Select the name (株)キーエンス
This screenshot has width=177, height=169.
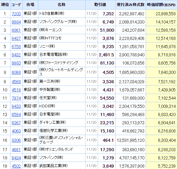coord(51,30)
